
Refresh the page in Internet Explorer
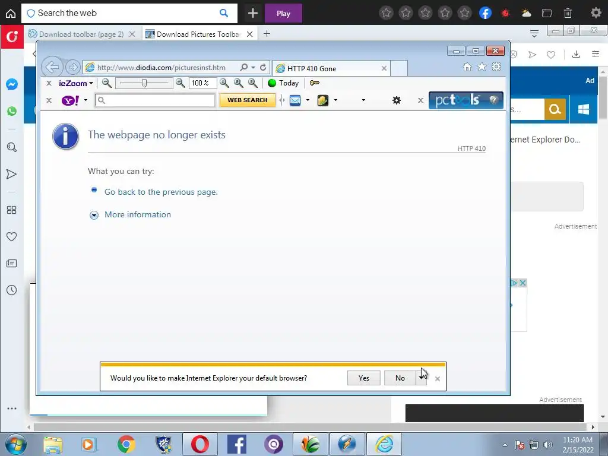(263, 67)
